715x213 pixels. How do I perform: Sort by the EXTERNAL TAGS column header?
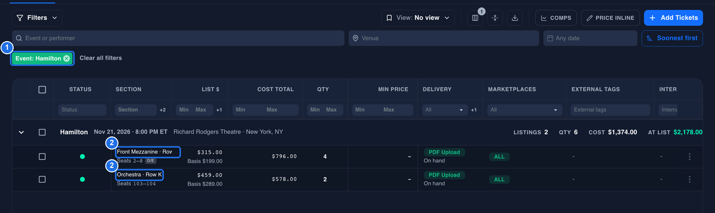[596, 90]
